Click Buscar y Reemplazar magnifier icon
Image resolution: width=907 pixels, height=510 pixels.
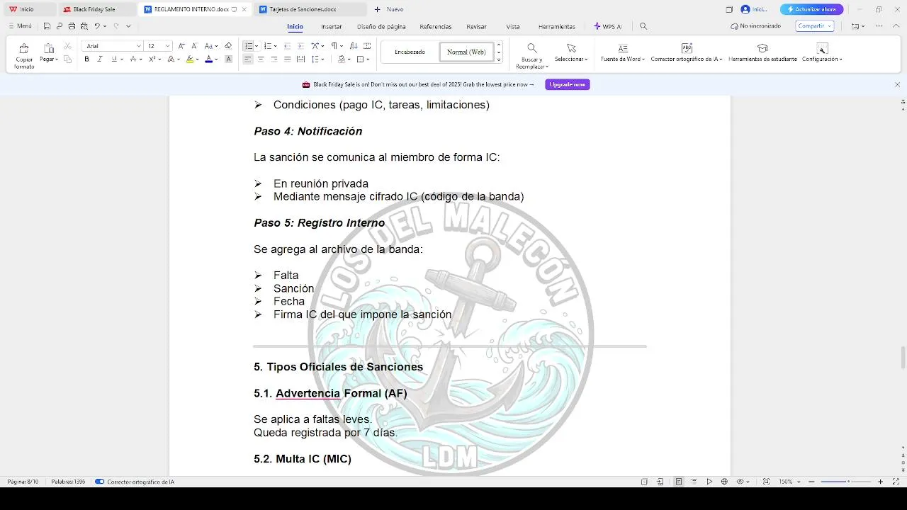[x=531, y=48]
